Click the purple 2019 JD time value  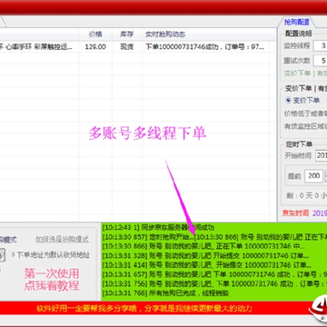click(x=320, y=213)
